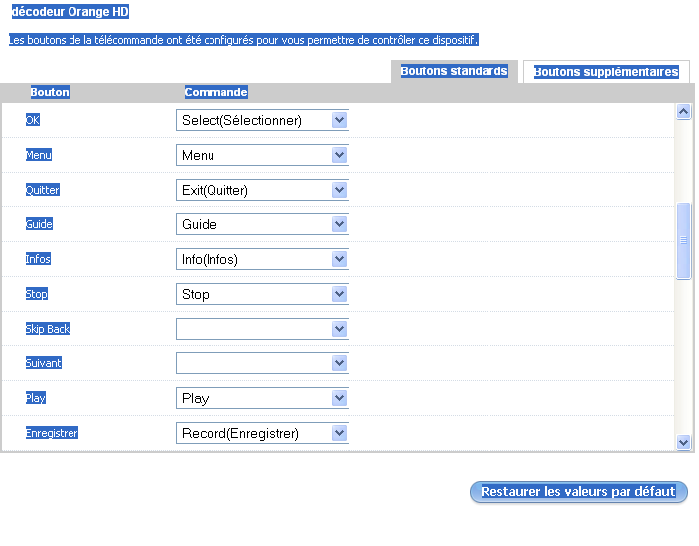Open the OK command dropdown
Image resolution: width=699 pixels, height=546 pixels.
262,120
